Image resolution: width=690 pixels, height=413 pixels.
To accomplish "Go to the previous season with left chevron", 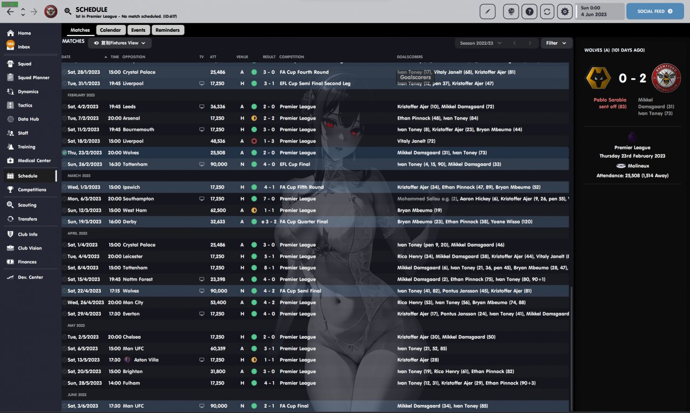I will pyautogui.click(x=514, y=43).
